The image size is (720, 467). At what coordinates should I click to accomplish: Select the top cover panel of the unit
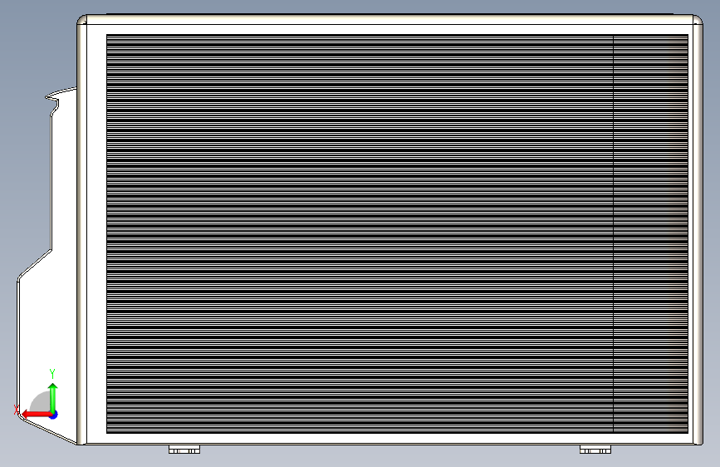pos(389,19)
